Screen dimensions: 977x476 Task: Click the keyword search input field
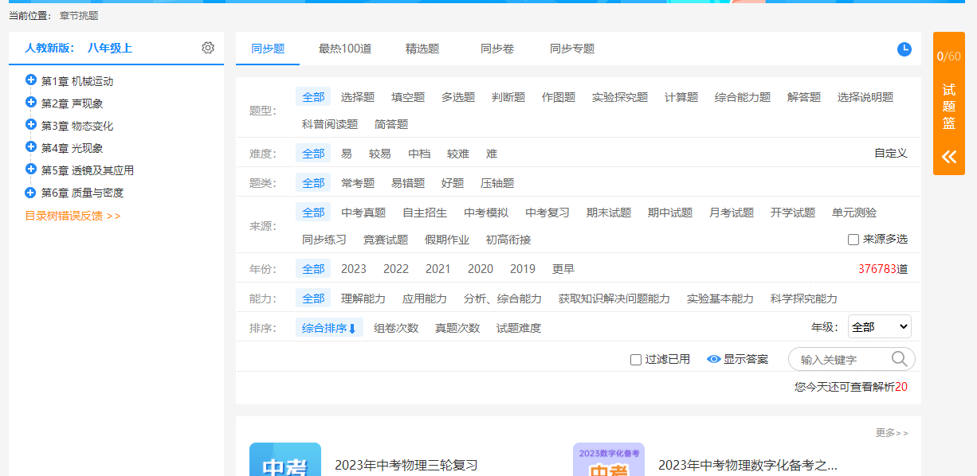tap(841, 360)
